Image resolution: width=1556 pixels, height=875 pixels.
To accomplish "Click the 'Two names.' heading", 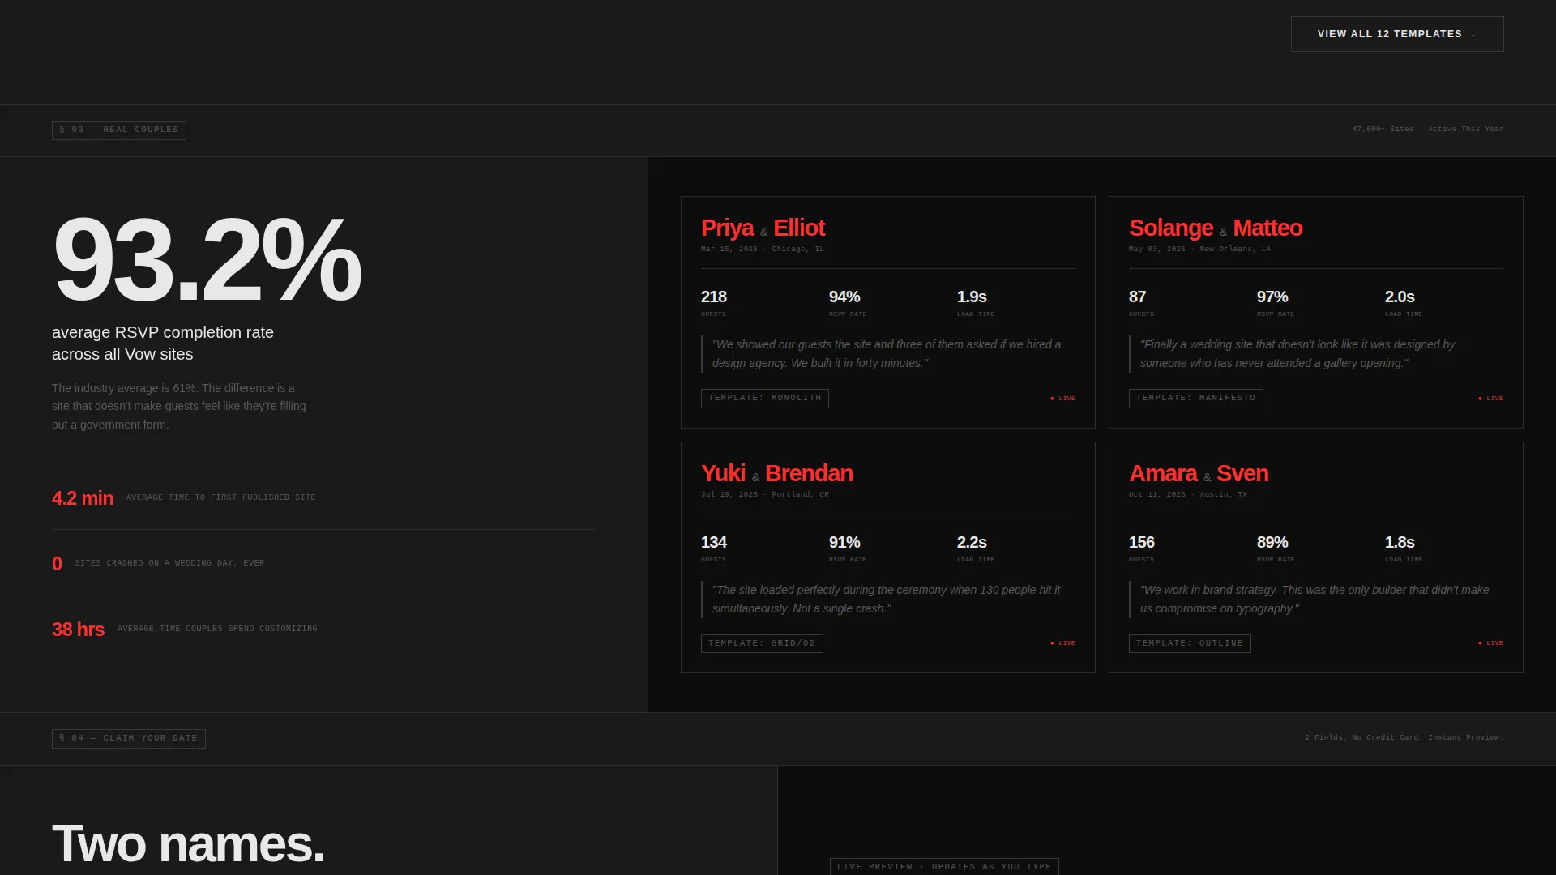I will pos(188,843).
